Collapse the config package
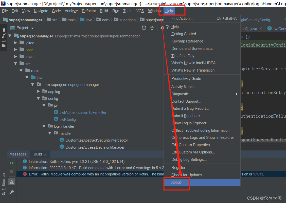Screen dimensions: 286x203 click(38, 98)
